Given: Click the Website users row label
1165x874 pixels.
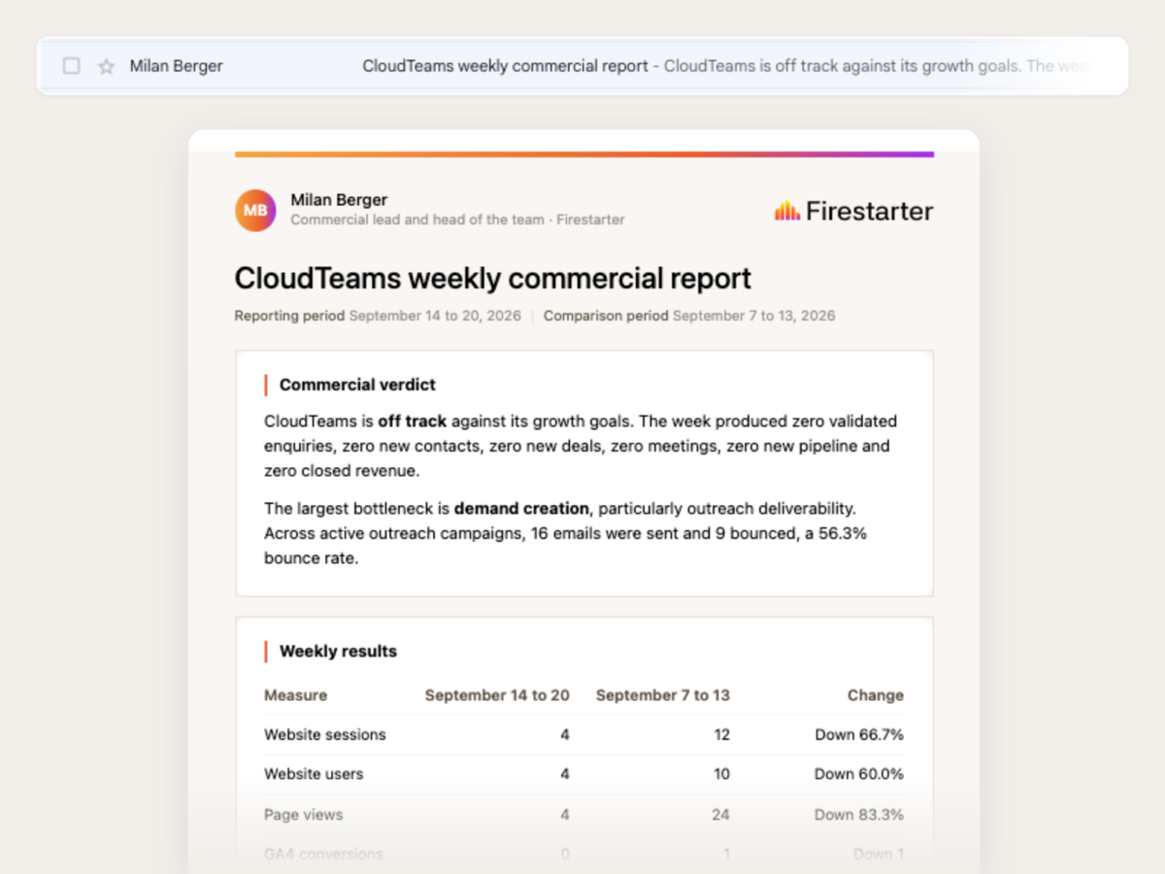Looking at the screenshot, I should (x=314, y=774).
